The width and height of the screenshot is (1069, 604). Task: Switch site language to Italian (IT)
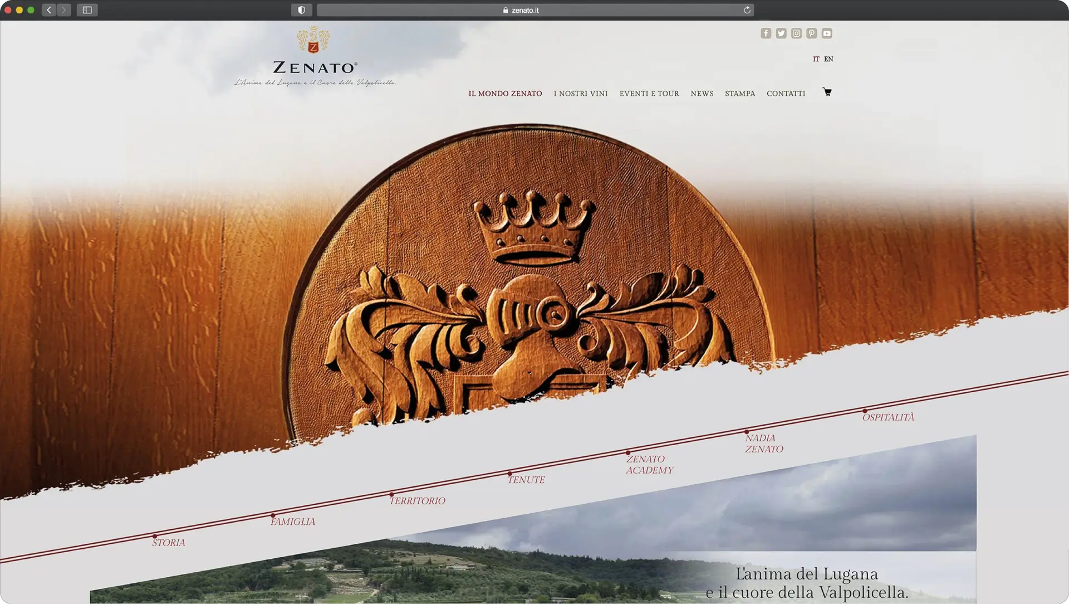pos(816,59)
